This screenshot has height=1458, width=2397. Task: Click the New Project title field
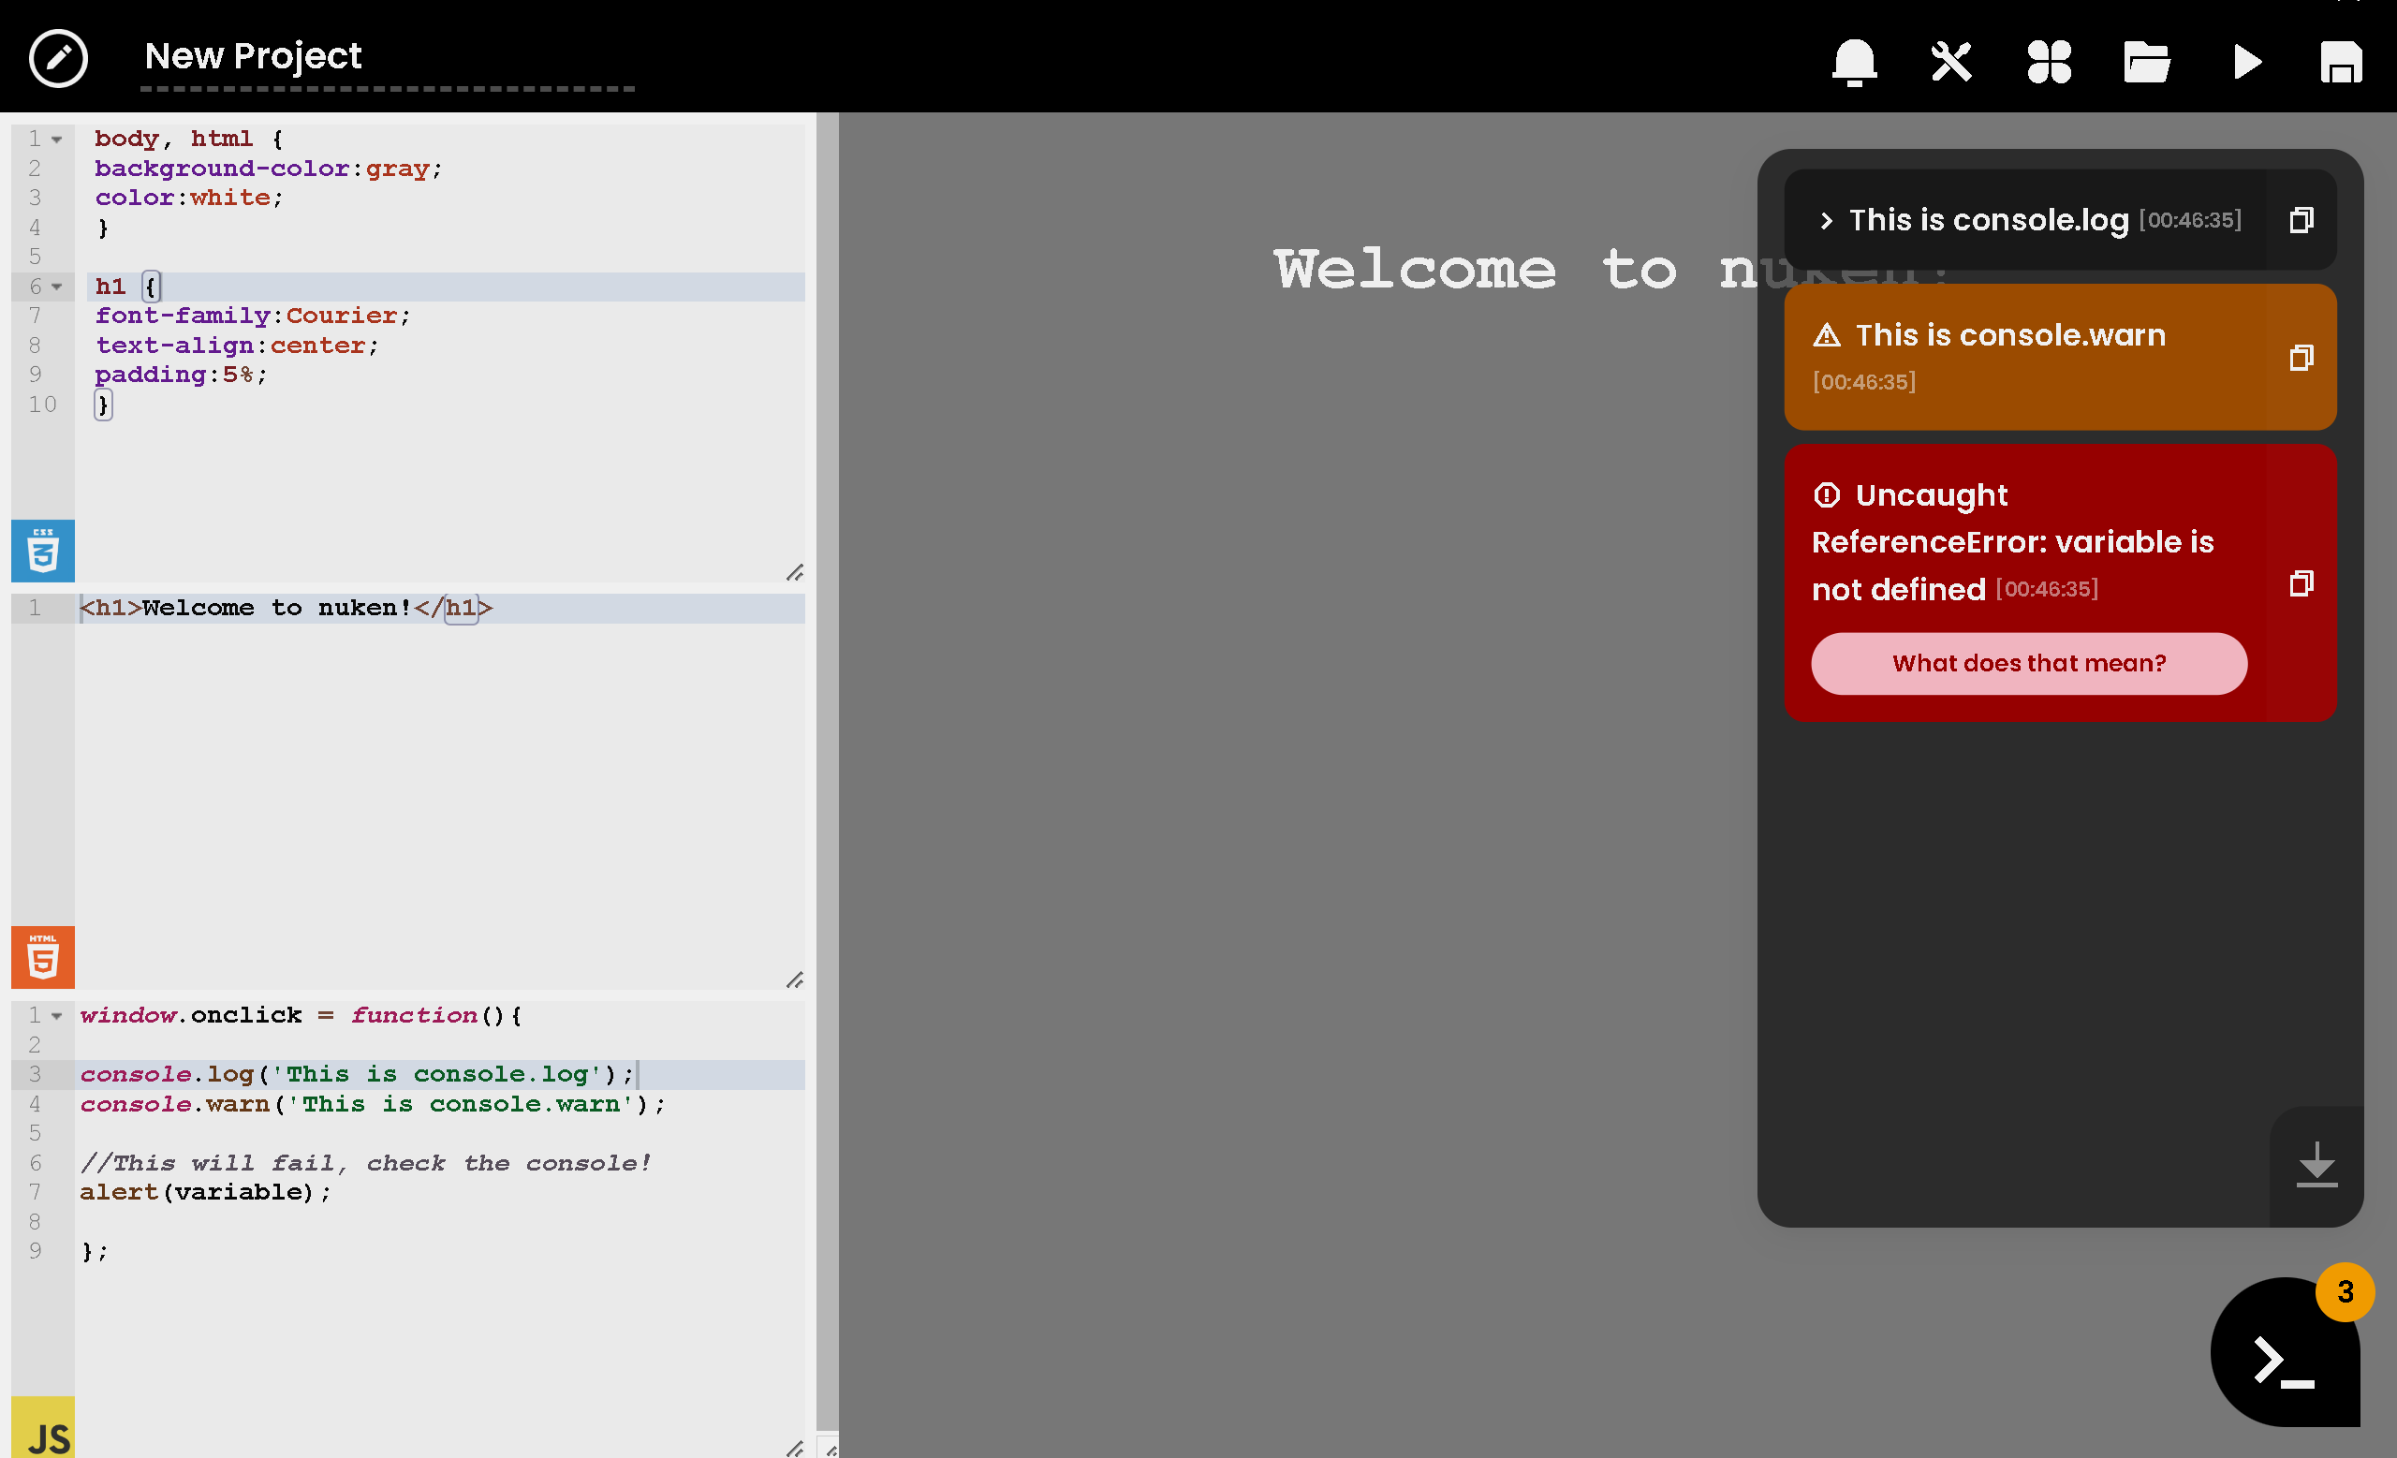(x=386, y=57)
